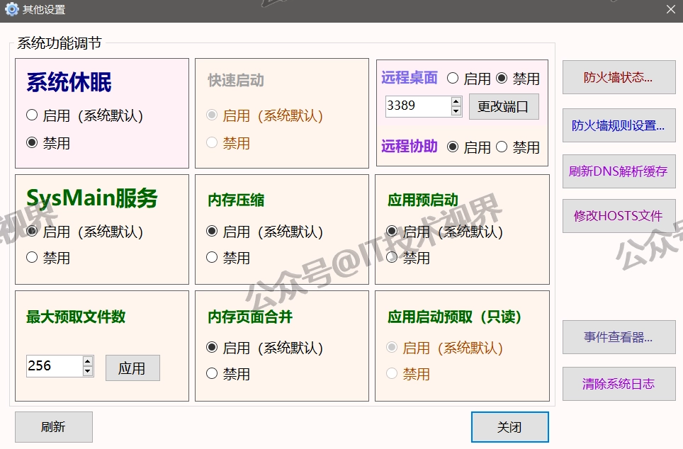Apply the max prefetch file count

point(132,368)
